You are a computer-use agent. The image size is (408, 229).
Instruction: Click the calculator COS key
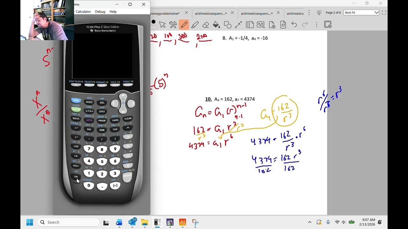point(102,130)
